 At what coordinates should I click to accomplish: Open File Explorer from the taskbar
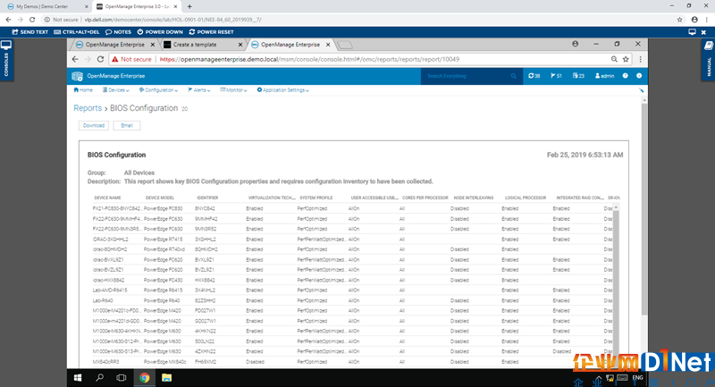pos(166,378)
